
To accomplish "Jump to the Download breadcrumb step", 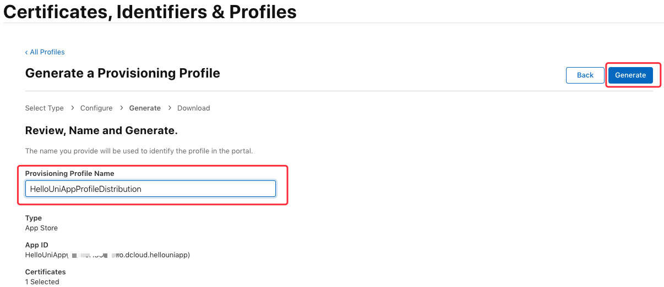I will click(x=193, y=108).
